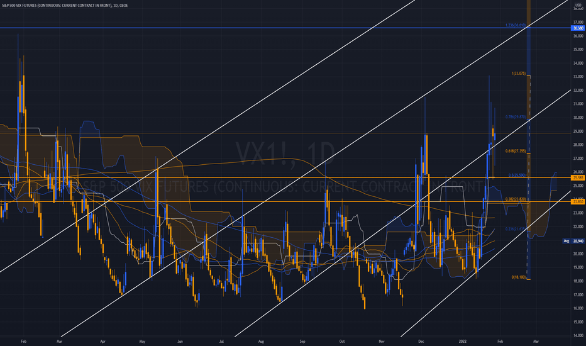
Task: Click the Mar label between Feb and Apr
Action: coord(59,342)
